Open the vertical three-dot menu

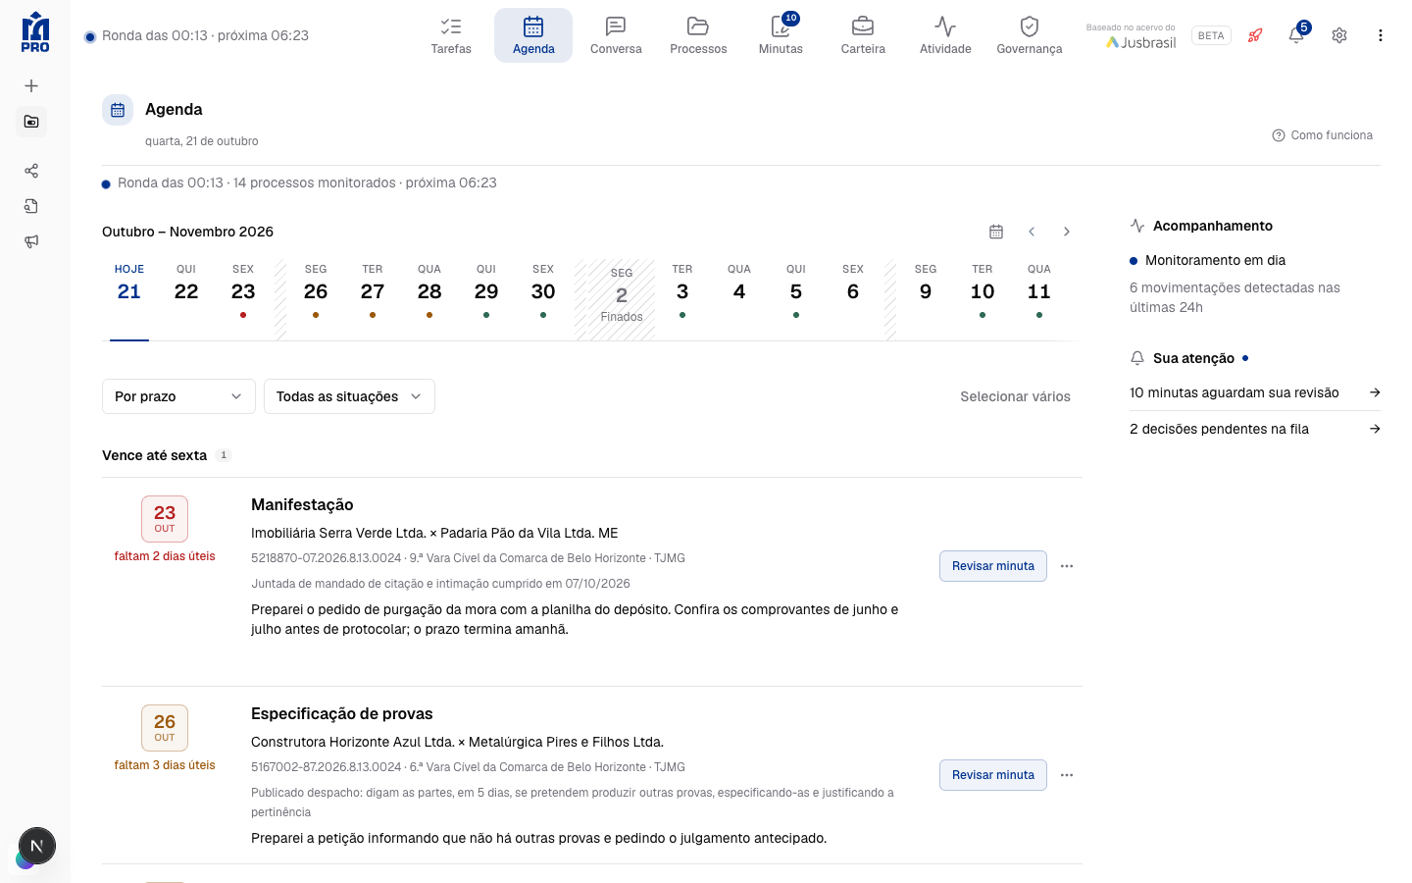pyautogui.click(x=1381, y=35)
